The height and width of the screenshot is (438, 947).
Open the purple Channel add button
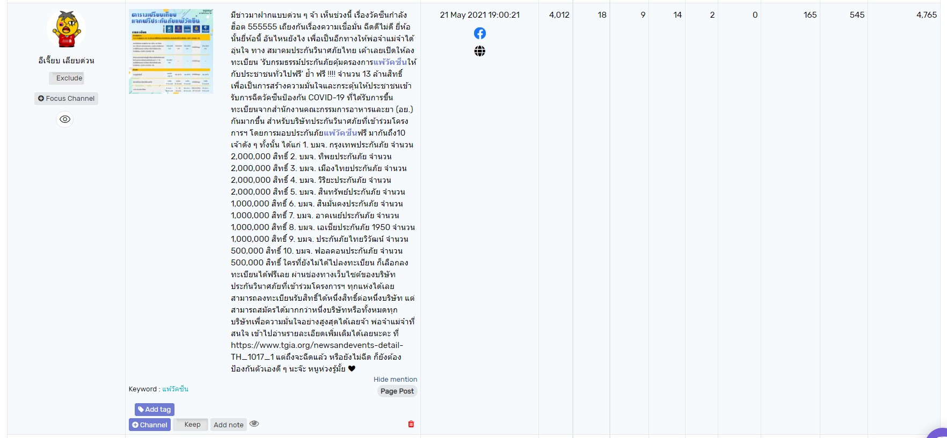tap(150, 425)
